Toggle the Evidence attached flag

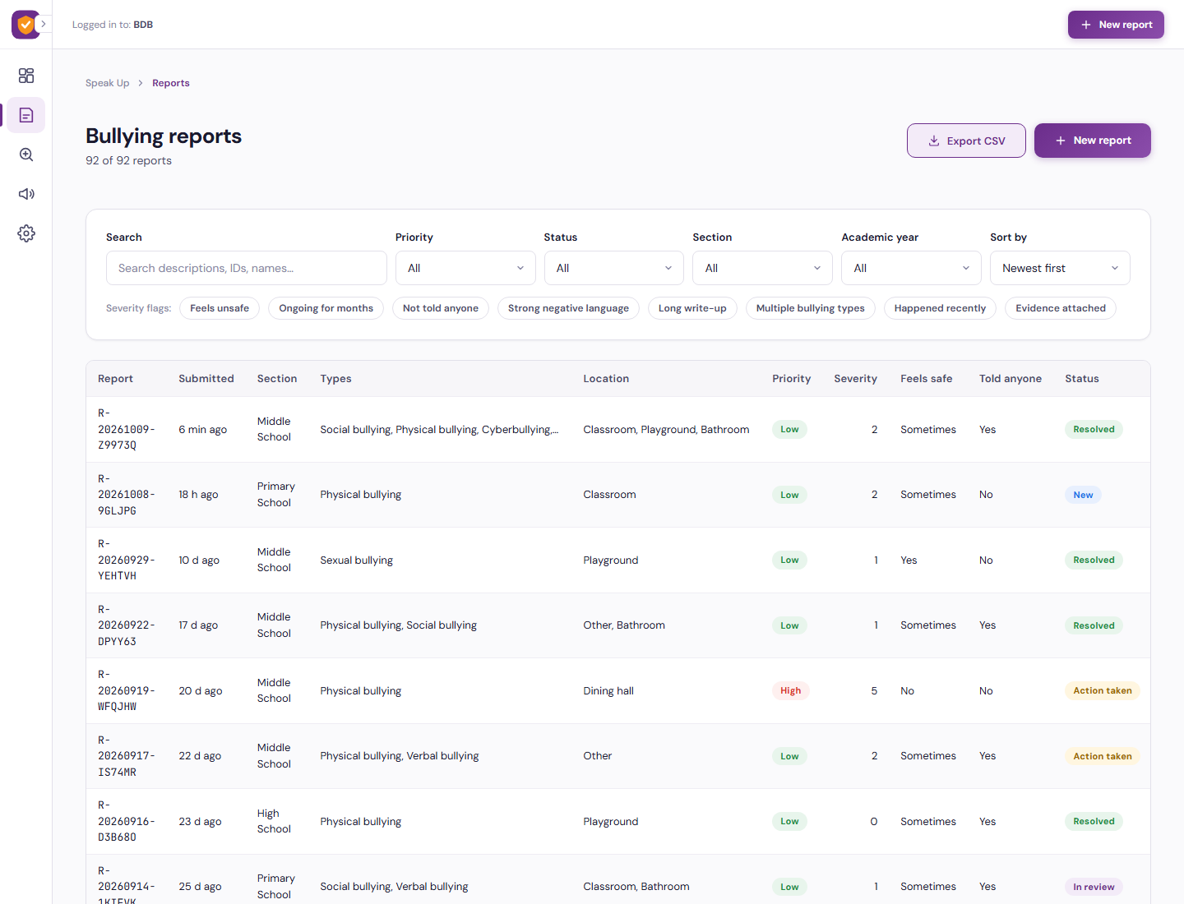tap(1061, 308)
